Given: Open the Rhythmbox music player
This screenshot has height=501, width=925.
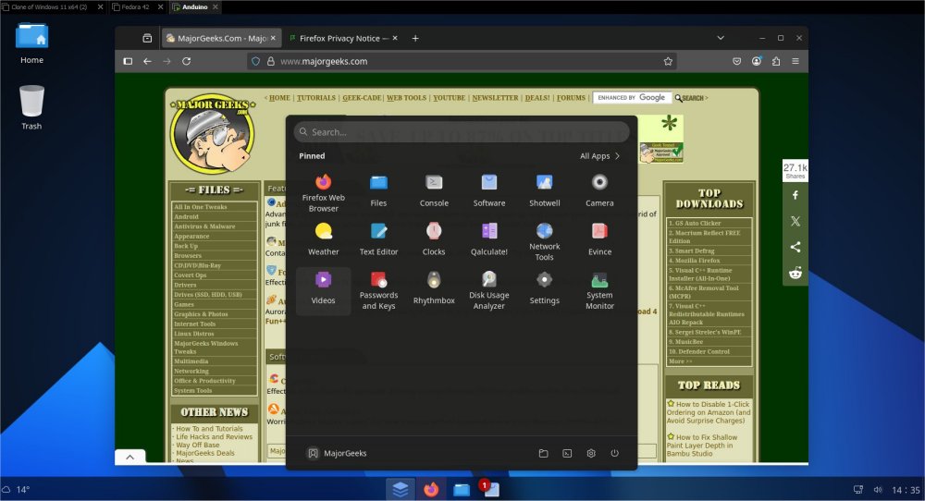Looking at the screenshot, I should [x=434, y=287].
